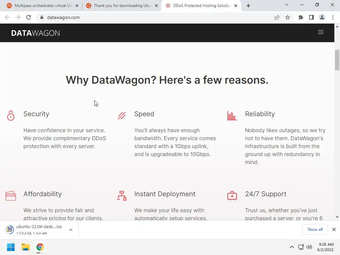Click the Security padlock icon
The width and height of the screenshot is (340, 255).
point(11,115)
